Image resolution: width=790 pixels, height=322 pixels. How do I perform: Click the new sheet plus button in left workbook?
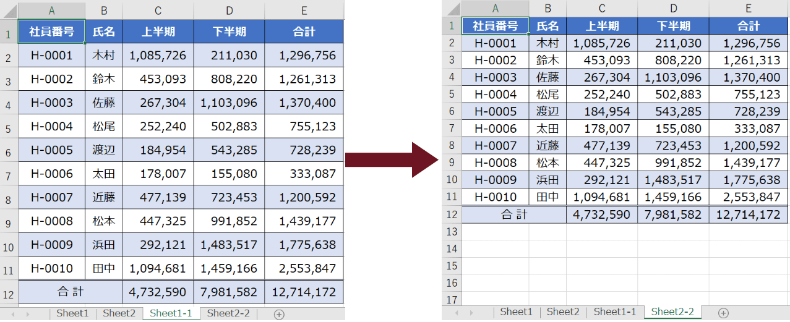pos(279,314)
